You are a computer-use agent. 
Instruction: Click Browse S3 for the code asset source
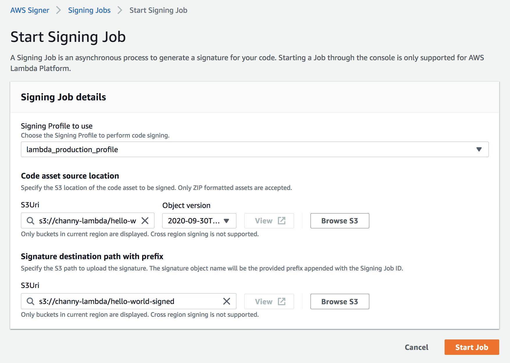[x=340, y=221]
